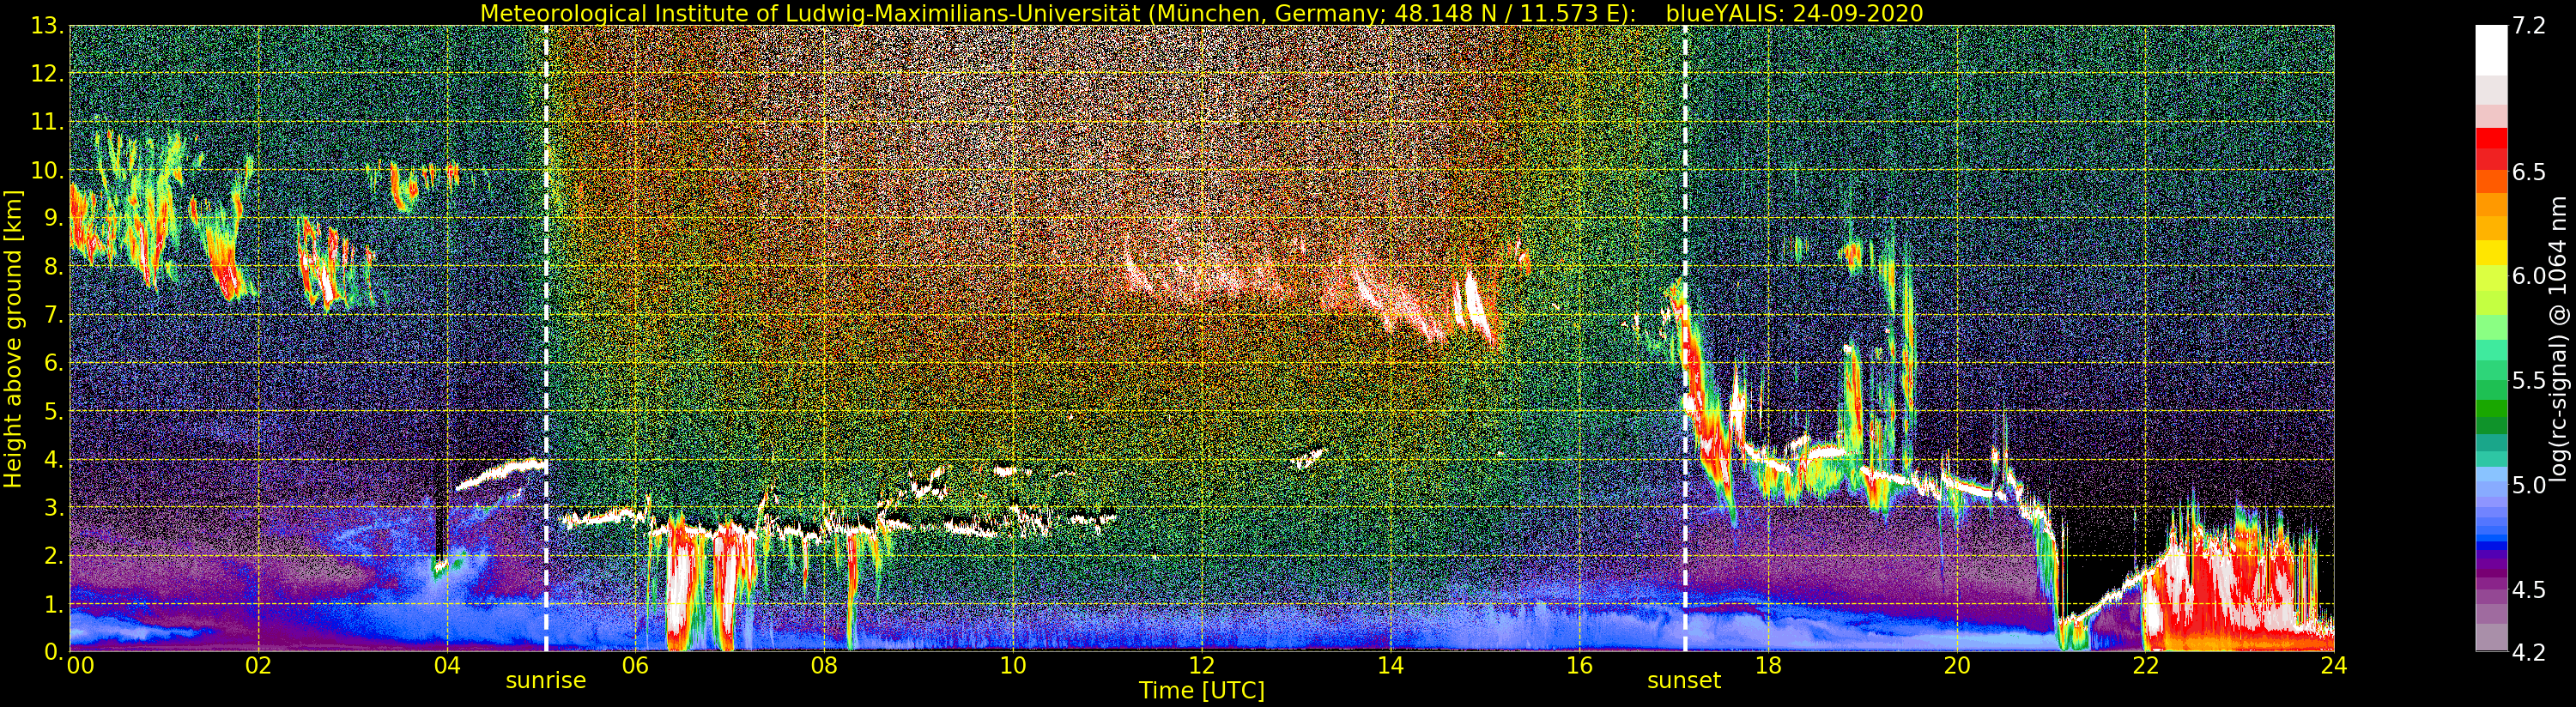The width and height of the screenshot is (2576, 707).
Task: Click time tick label '14'
Action: coord(1390,665)
